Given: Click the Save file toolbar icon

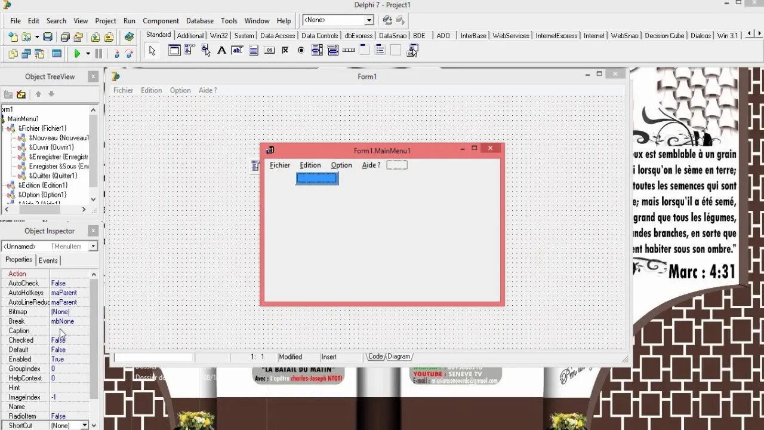Looking at the screenshot, I should click(x=48, y=37).
